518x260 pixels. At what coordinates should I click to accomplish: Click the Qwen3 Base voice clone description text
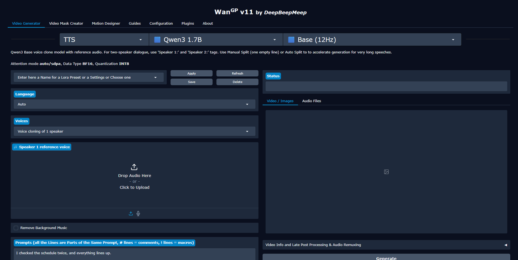[x=201, y=52]
